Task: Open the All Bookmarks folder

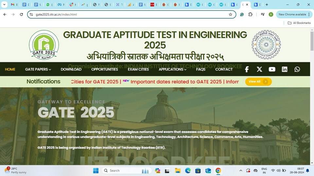Action: (x=299, y=23)
